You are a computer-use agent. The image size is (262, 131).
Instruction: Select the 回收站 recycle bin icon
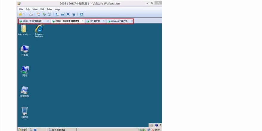(25, 112)
